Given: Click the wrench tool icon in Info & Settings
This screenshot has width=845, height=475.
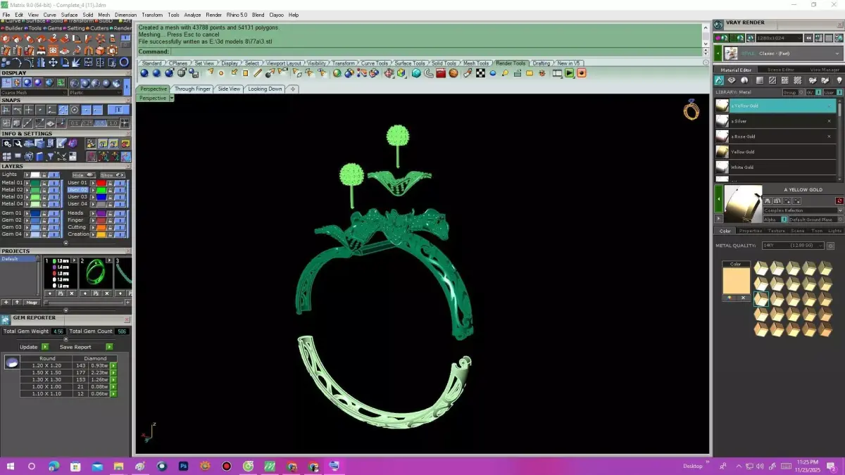Looking at the screenshot, I should tap(18, 144).
